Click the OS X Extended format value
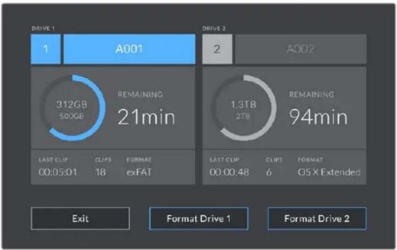Screen dimensions: 397x250 click(329, 172)
